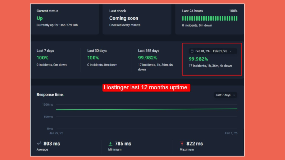
Task: Click 99.982% under Last 365 days
Action: (148, 58)
